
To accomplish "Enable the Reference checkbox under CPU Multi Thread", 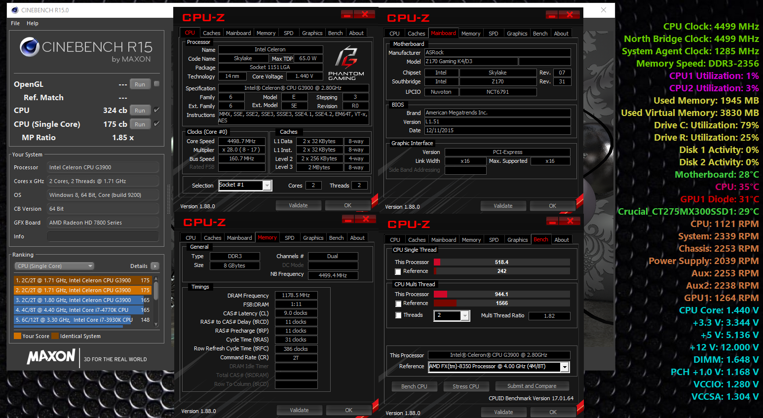I will [x=398, y=304].
